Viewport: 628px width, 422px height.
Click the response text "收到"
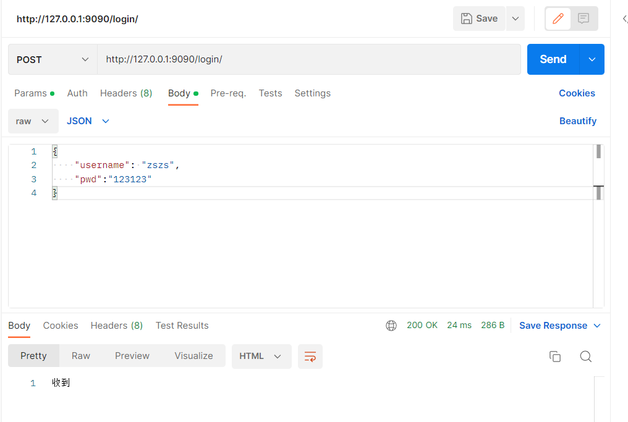(61, 382)
